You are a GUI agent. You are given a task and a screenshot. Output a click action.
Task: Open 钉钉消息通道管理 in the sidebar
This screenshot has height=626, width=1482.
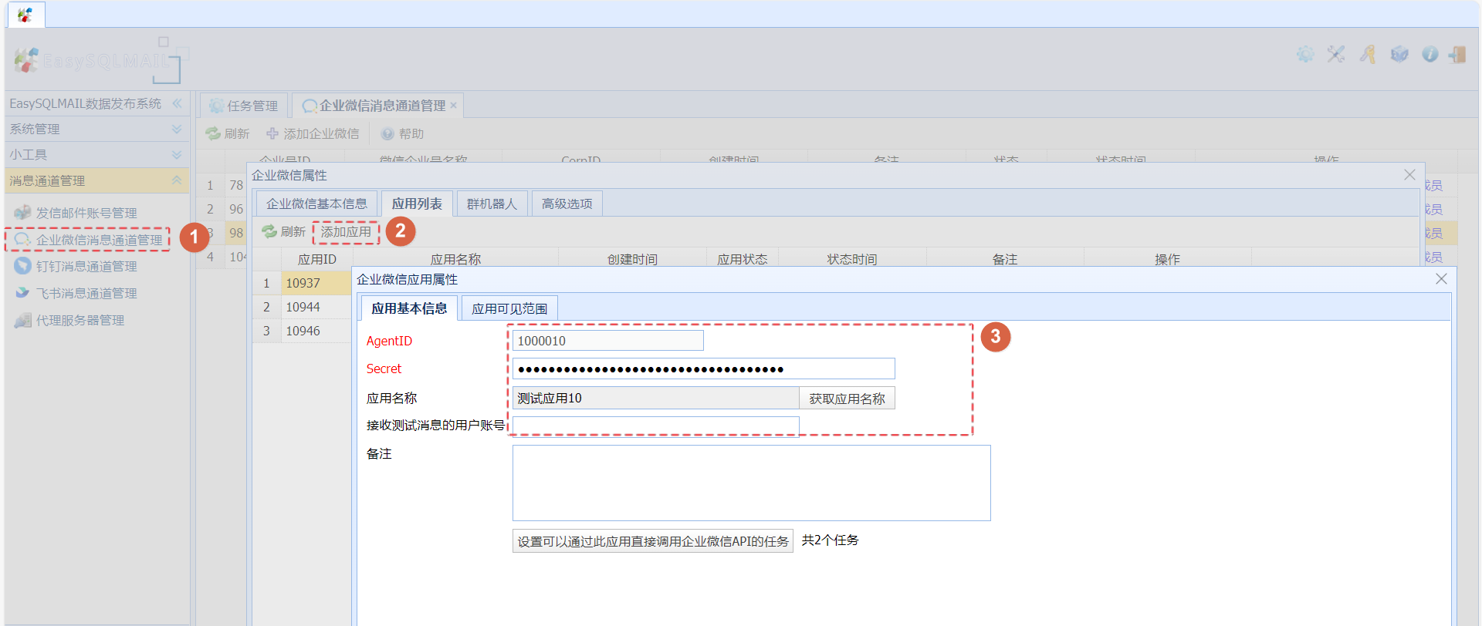point(86,266)
